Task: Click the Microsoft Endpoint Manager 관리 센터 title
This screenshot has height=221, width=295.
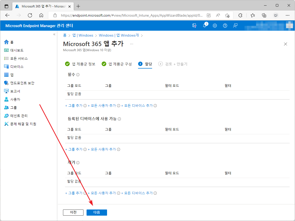Action: [39, 26]
